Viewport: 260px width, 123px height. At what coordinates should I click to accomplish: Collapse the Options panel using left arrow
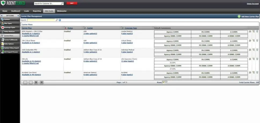point(2,16)
